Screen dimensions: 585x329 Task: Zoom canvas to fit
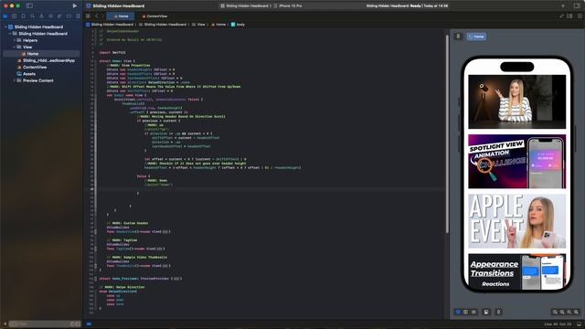click(569, 312)
